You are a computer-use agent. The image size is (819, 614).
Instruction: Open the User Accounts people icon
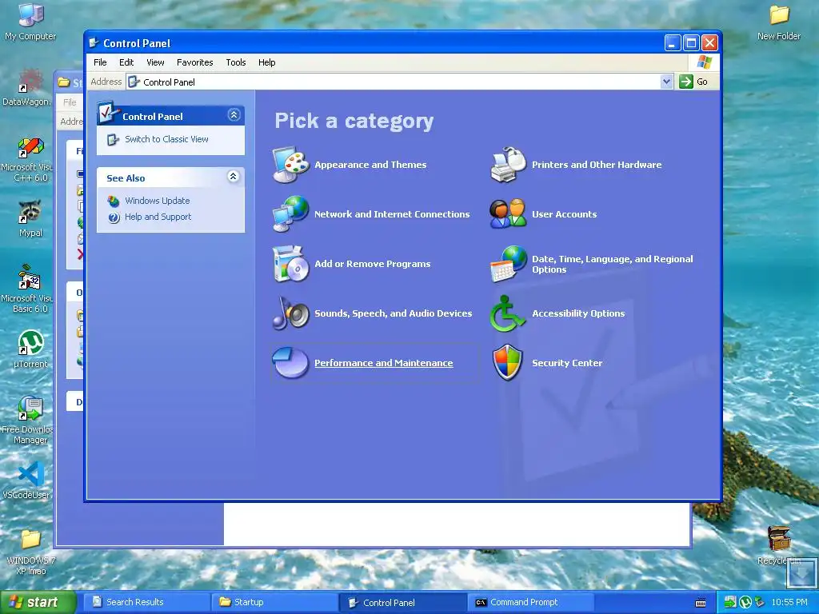508,214
